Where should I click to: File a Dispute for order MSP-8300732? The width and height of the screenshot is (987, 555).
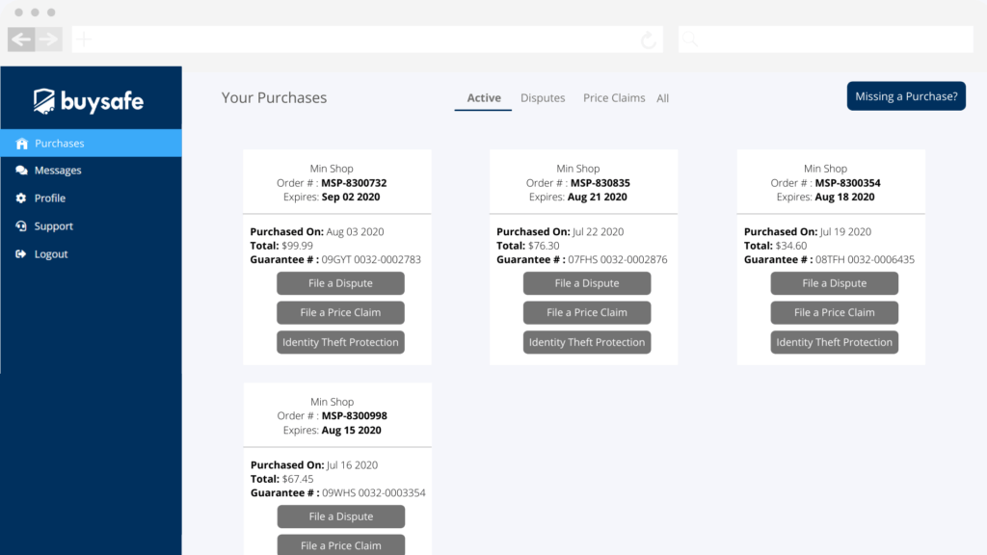coord(340,283)
